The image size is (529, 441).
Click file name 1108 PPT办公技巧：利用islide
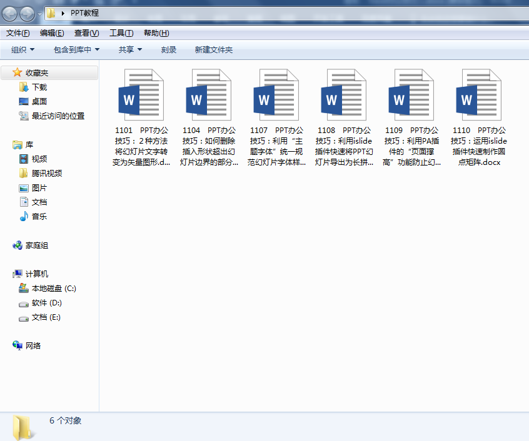[344, 146]
